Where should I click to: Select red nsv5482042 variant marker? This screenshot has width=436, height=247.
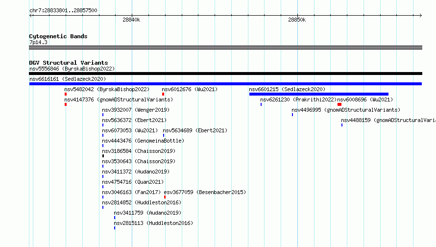[66, 94]
